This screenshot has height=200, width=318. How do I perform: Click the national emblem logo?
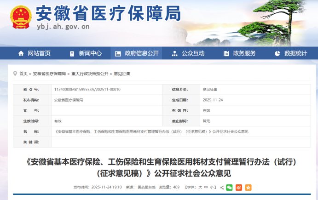click(x=21, y=17)
